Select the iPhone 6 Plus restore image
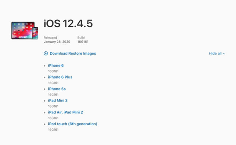 [x=60, y=77]
